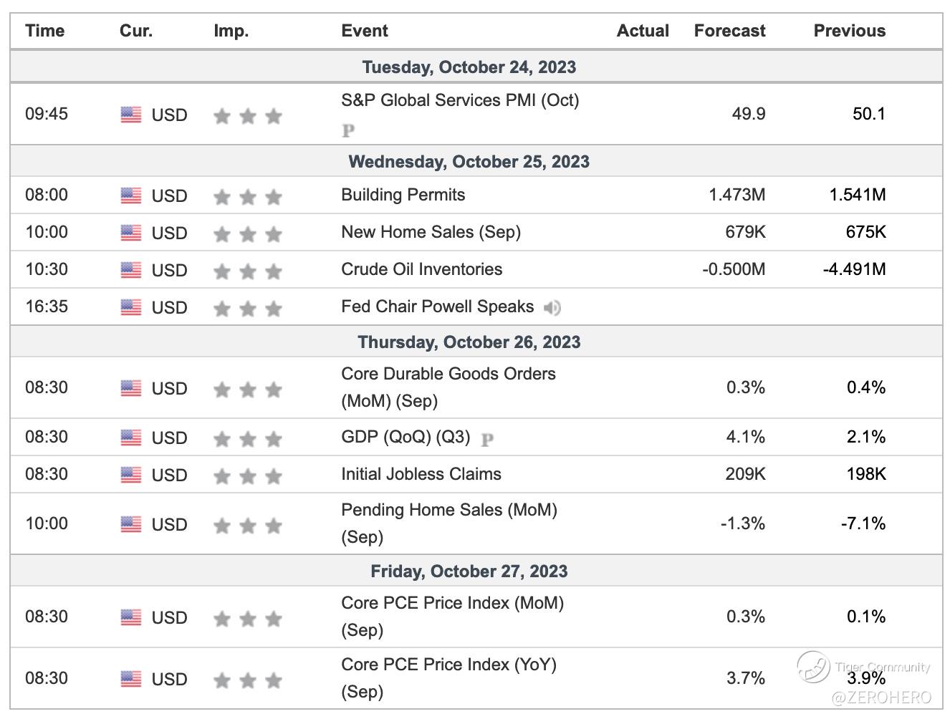Click the speaker icon beside Powell Speaks

[551, 308]
